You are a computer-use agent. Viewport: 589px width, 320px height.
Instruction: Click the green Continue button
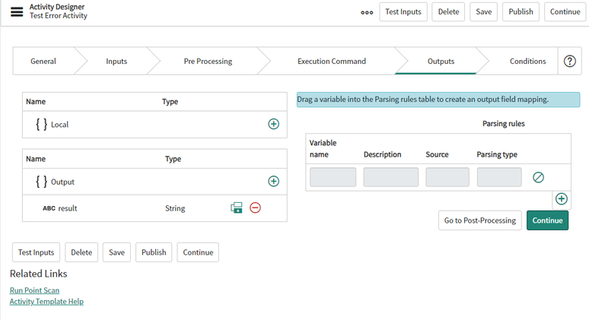tap(547, 220)
